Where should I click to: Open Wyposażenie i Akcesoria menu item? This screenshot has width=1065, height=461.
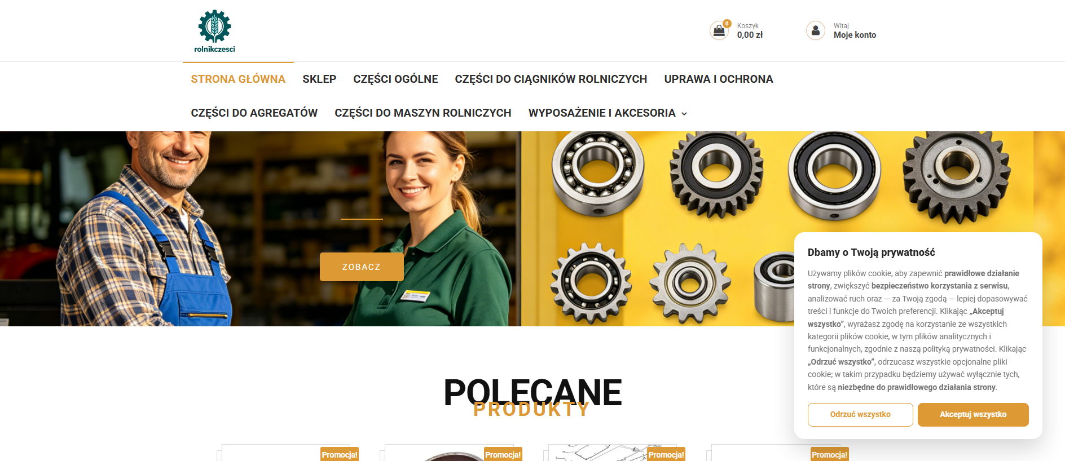[602, 113]
